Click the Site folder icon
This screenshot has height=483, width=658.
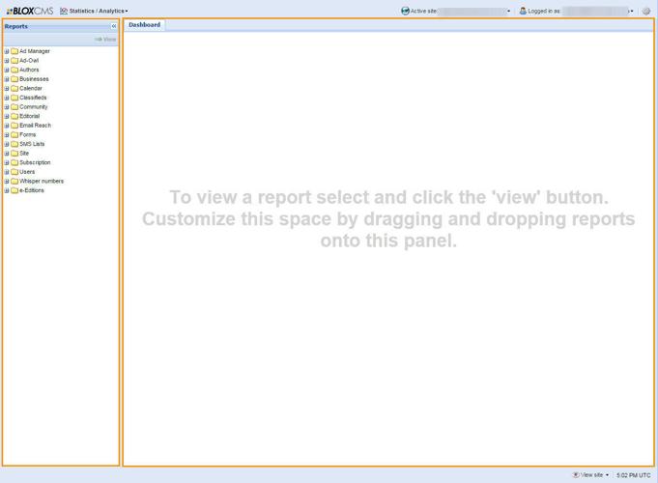coord(14,154)
